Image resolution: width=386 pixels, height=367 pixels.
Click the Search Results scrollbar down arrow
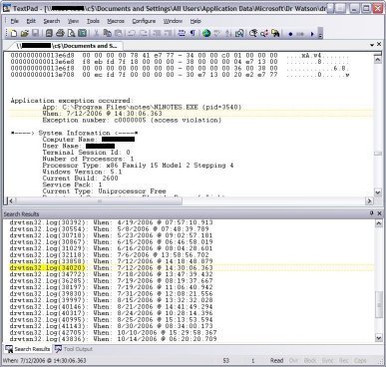[x=379, y=338]
